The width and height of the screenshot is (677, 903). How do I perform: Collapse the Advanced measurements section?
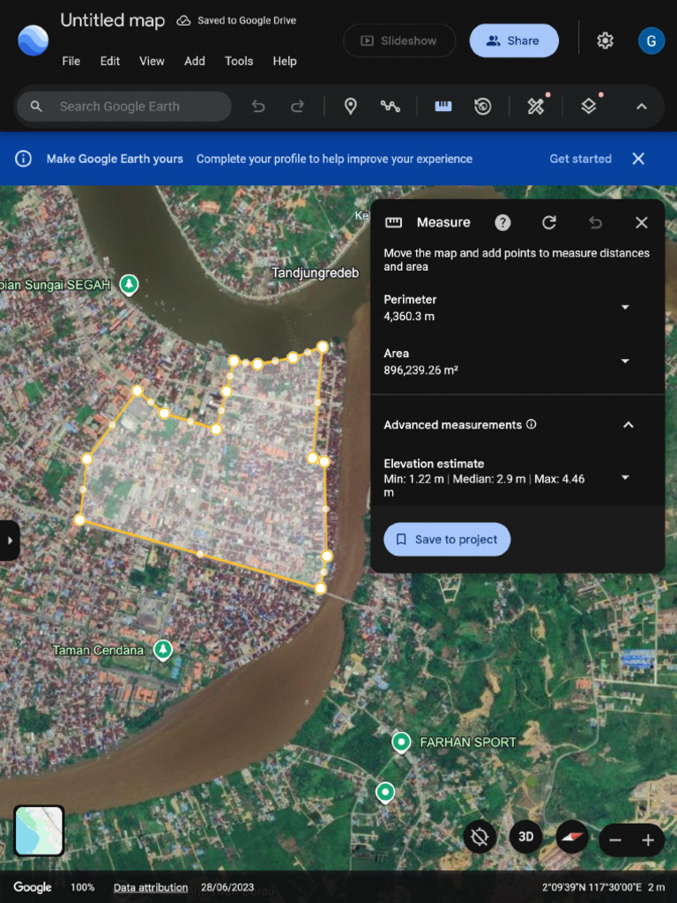629,425
